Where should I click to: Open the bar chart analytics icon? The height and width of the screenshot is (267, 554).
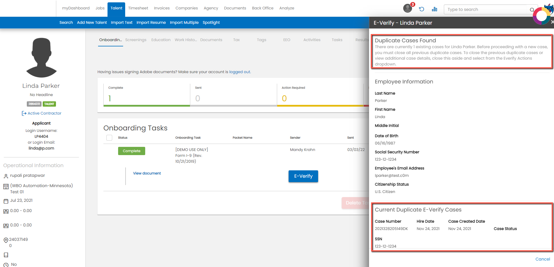(434, 9)
